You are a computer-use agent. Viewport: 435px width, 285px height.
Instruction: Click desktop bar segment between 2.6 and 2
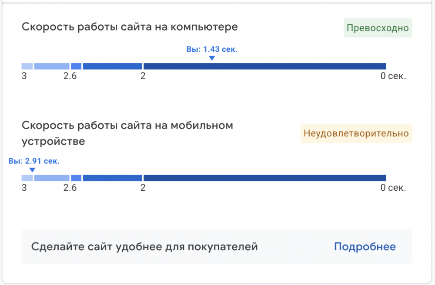pyautogui.click(x=112, y=66)
